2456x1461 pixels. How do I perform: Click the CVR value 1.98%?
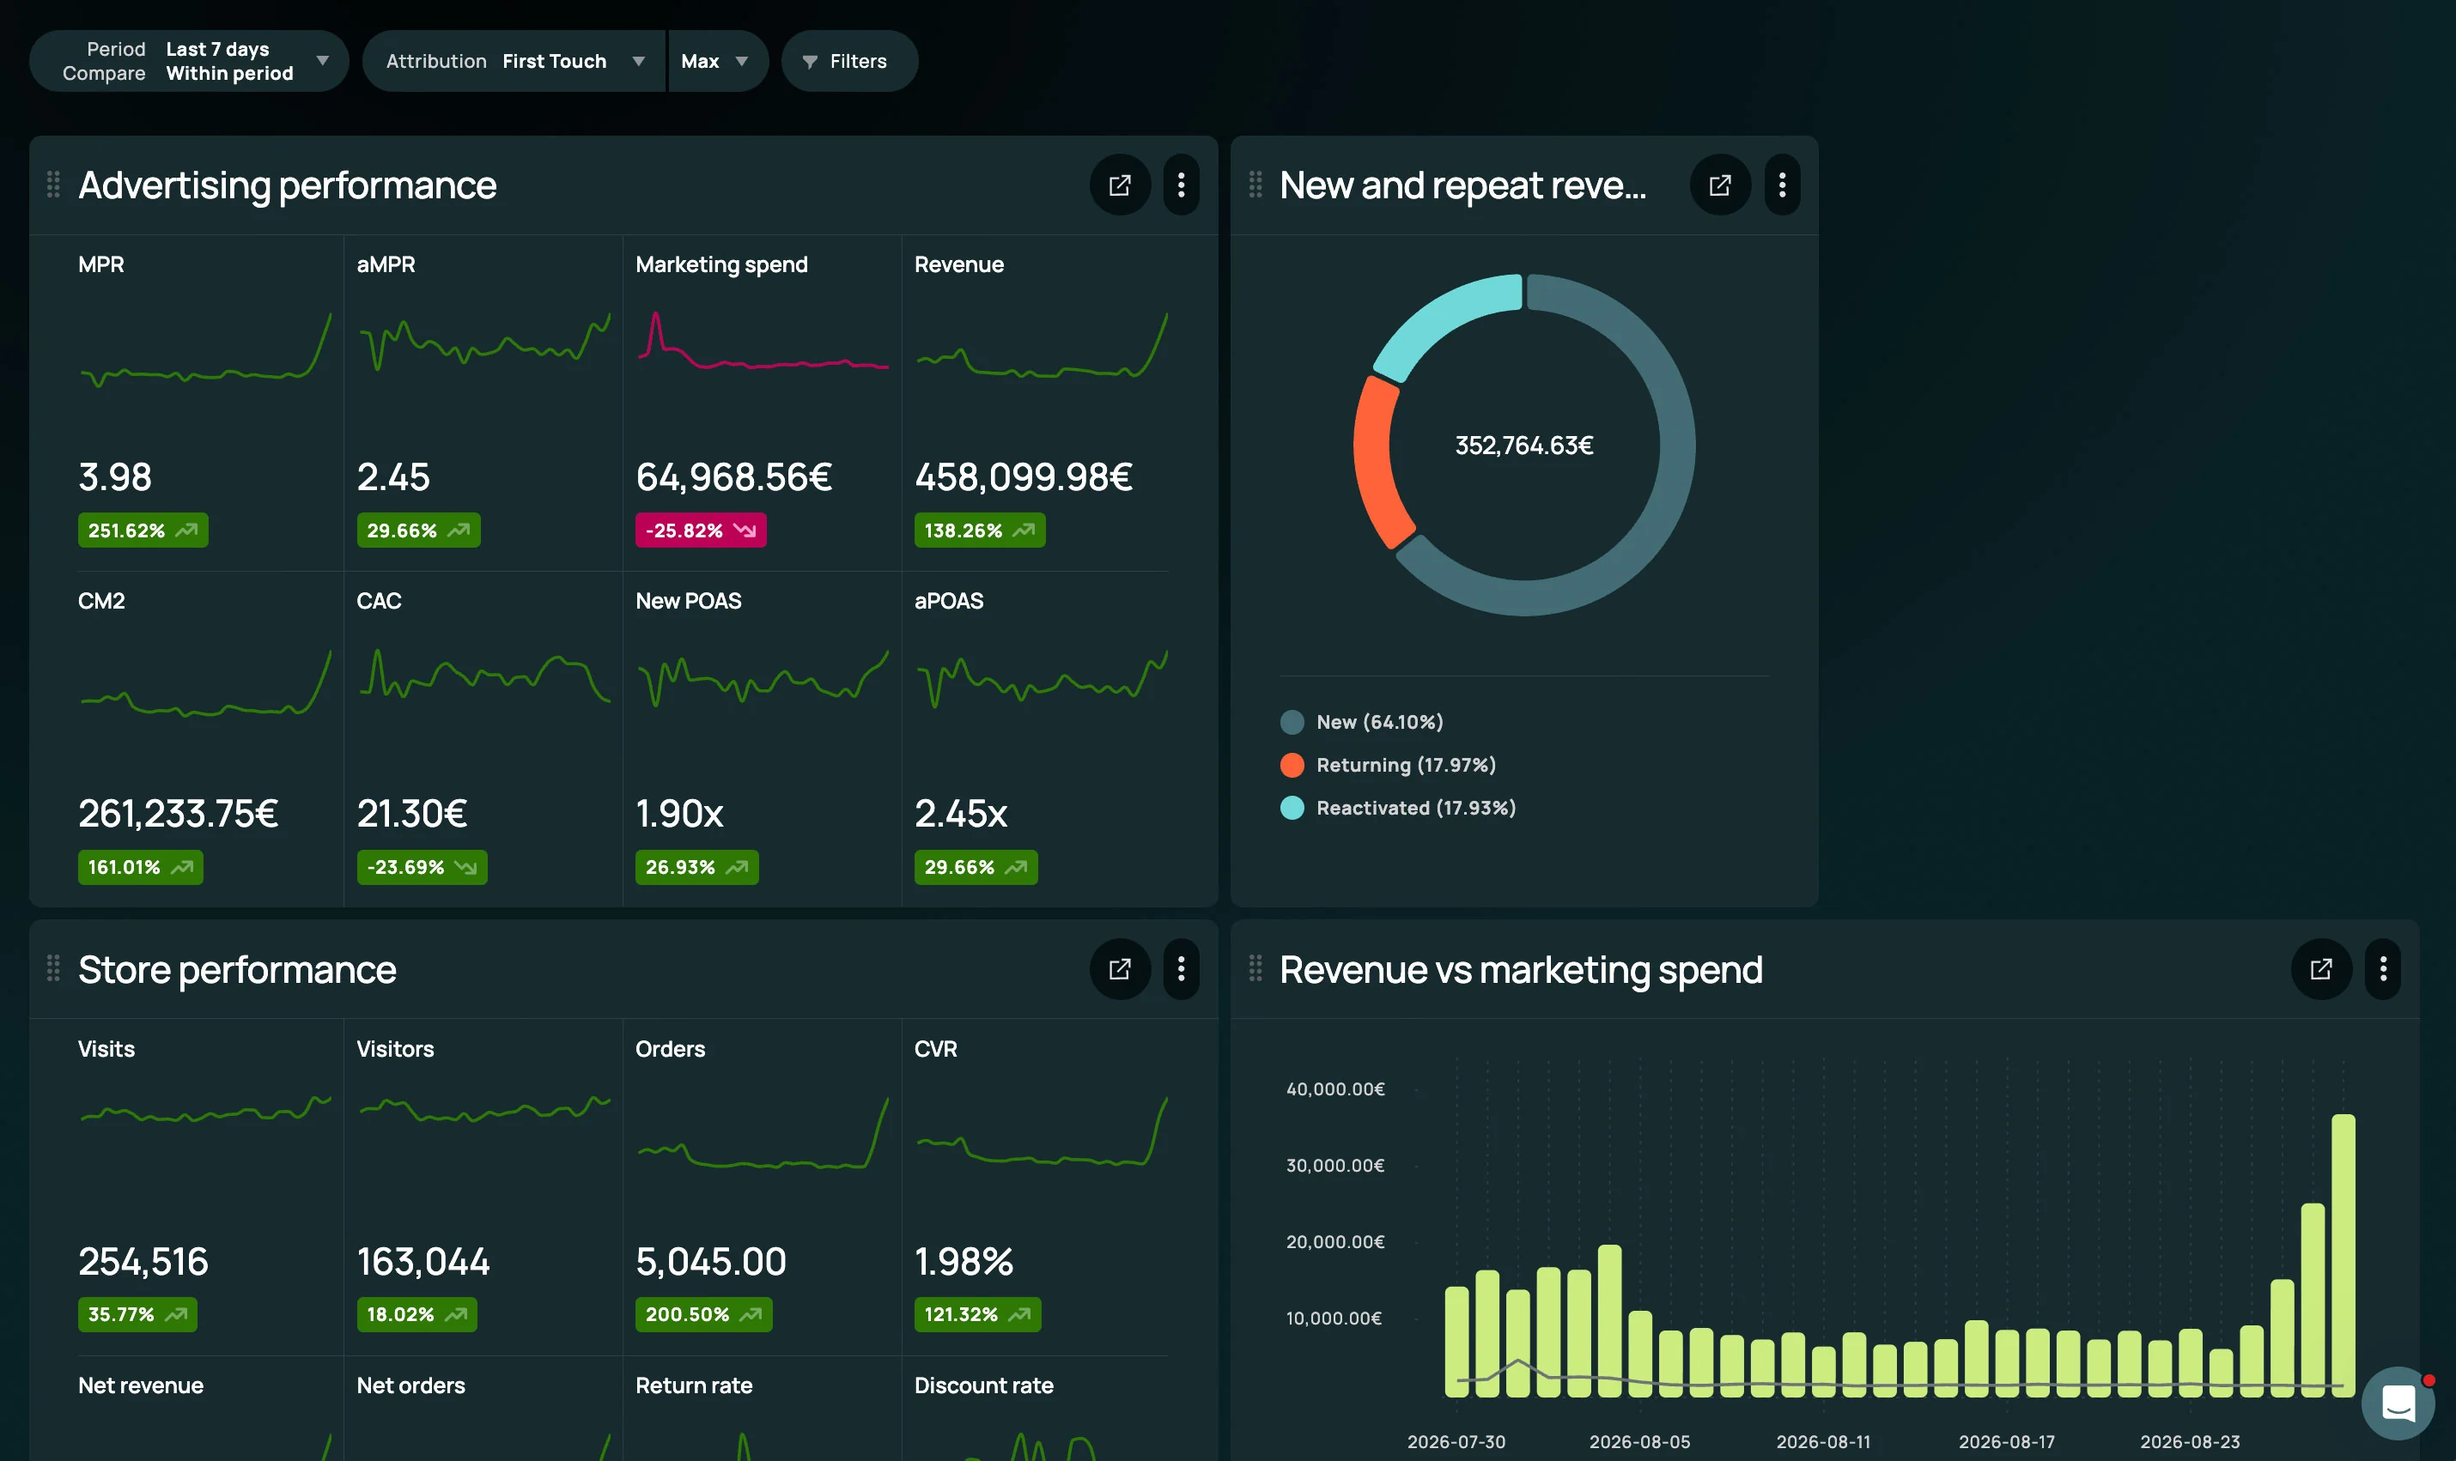tap(964, 1261)
